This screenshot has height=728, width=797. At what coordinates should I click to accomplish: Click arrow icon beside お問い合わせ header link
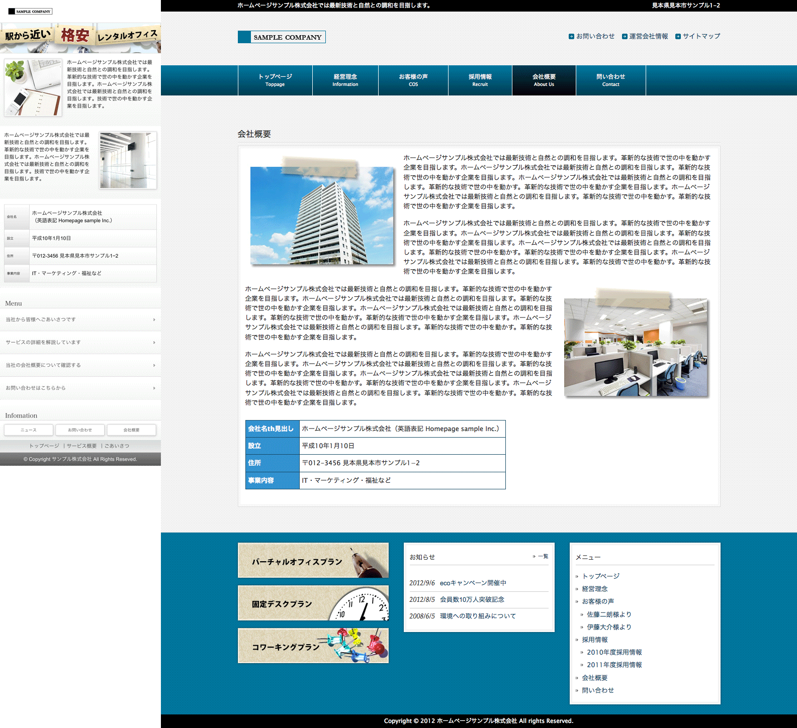(571, 37)
